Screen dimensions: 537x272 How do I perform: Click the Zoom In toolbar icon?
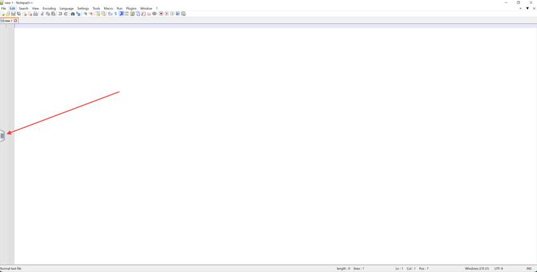85,14
